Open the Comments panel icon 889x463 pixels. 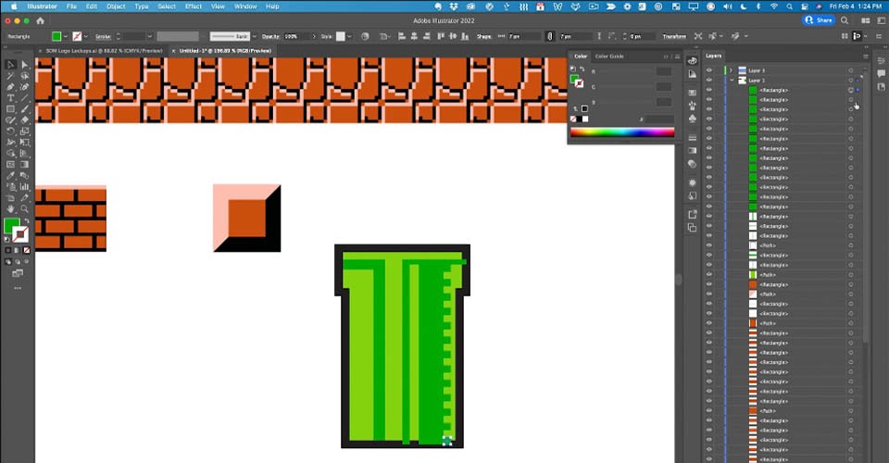(x=881, y=74)
